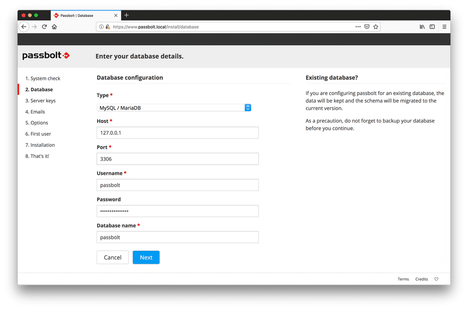
Task: Go to the System check step
Action: pyautogui.click(x=43, y=78)
